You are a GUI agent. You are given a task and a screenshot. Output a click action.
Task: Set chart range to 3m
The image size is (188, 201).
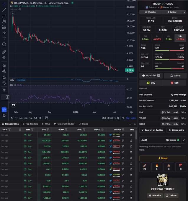pos(26,118)
